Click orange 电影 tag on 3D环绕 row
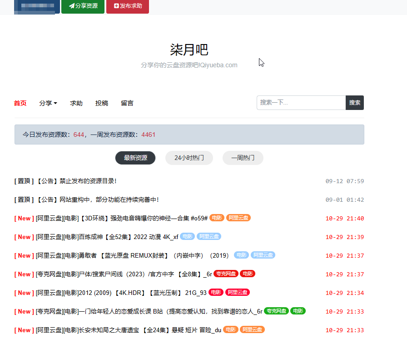This screenshot has width=407, height=344. click(217, 218)
